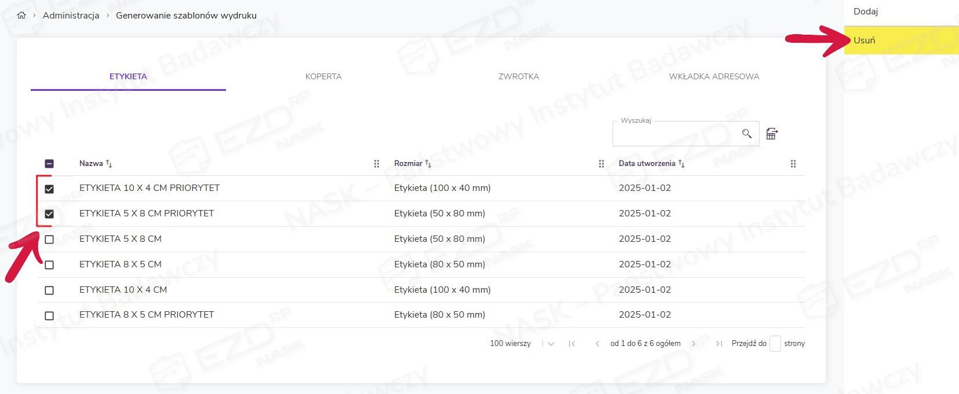This screenshot has height=394, width=959.
Task: Sort by Rozmiar column arrows
Action: pos(428,164)
